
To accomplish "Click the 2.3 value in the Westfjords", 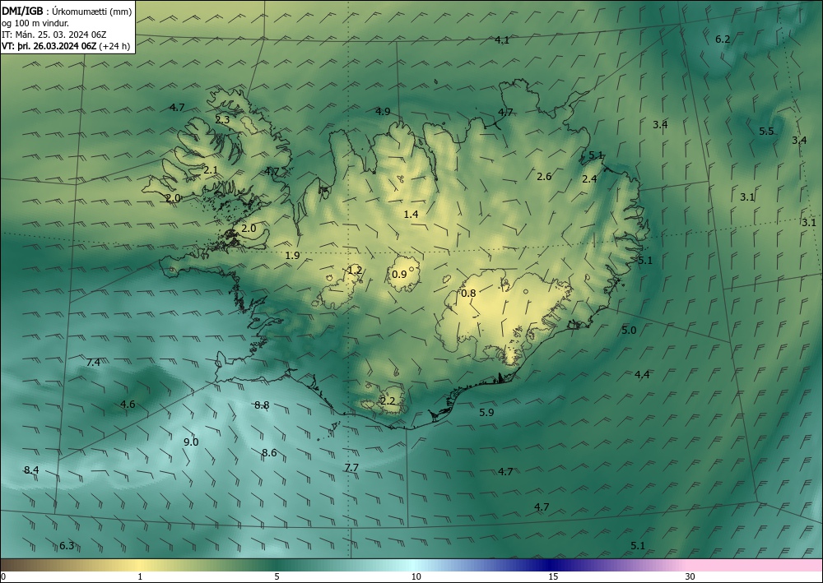I will click(x=222, y=119).
